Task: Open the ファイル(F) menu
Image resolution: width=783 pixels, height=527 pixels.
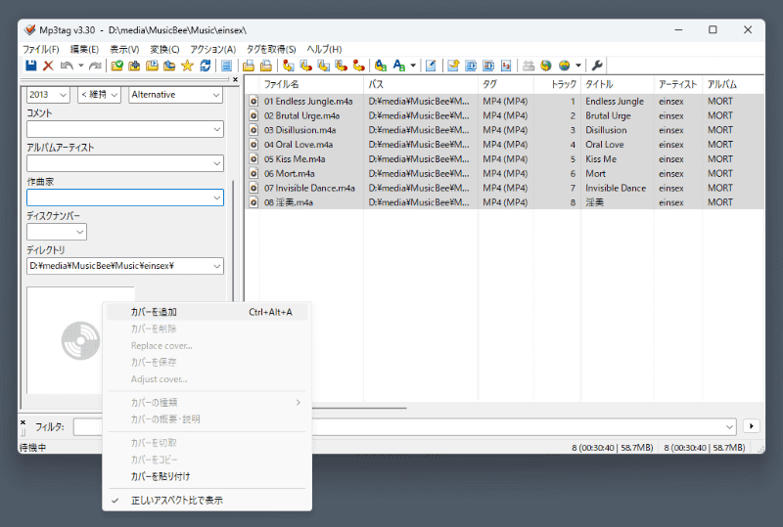Action: click(x=41, y=49)
